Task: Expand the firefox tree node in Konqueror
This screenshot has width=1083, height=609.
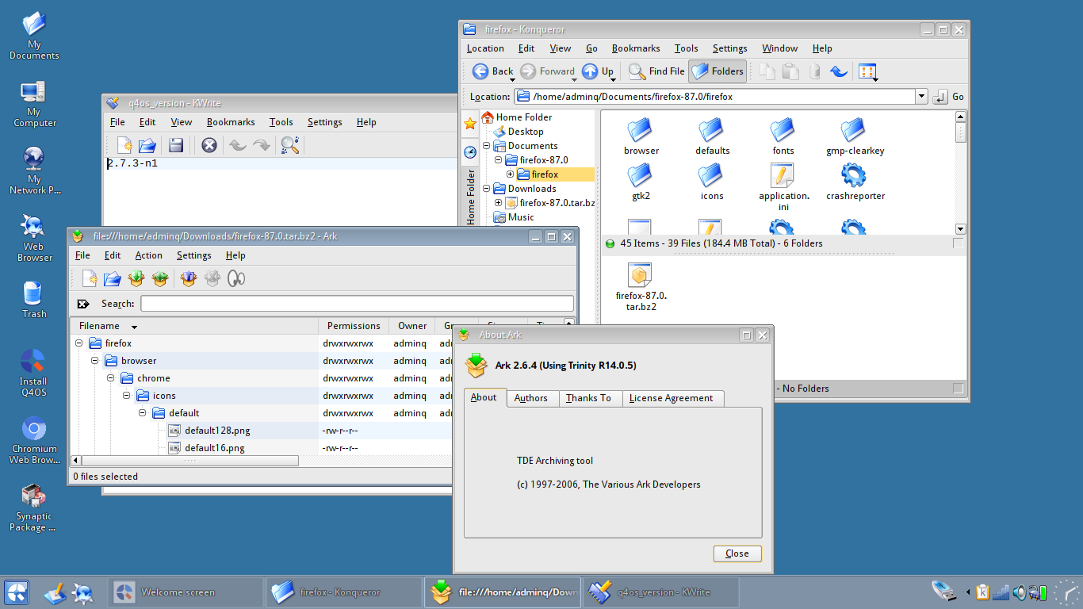Action: click(511, 174)
